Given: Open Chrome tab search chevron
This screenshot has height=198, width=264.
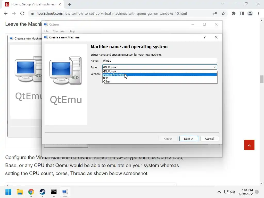Looking at the screenshot, I should [x=222, y=4].
